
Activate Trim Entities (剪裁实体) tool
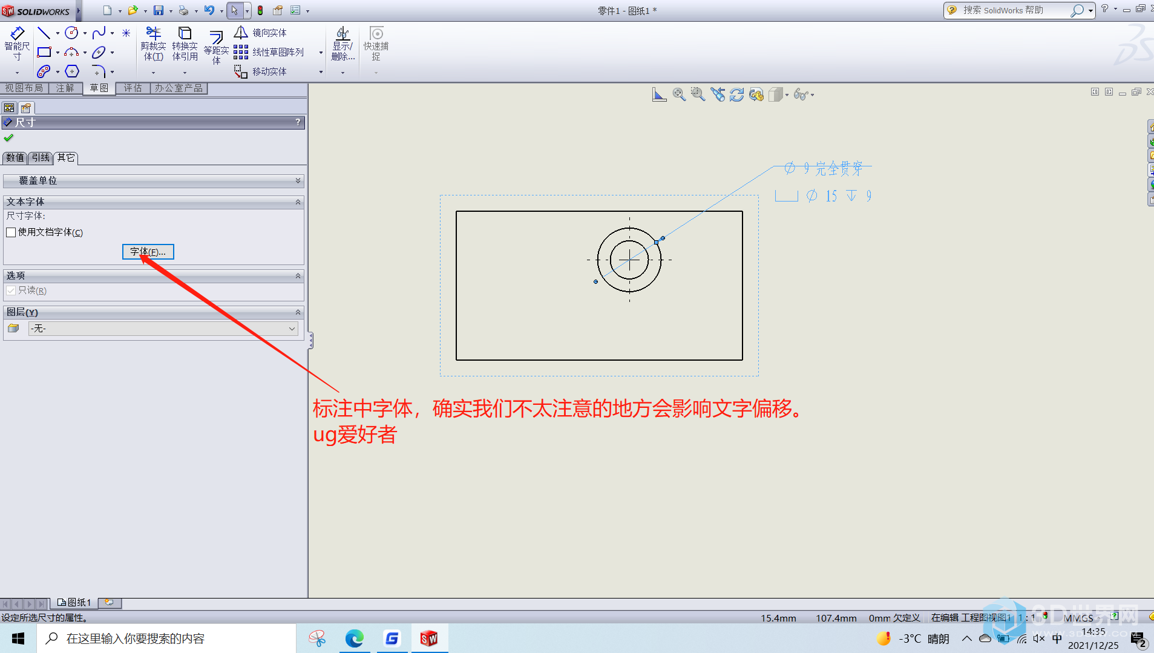(153, 44)
